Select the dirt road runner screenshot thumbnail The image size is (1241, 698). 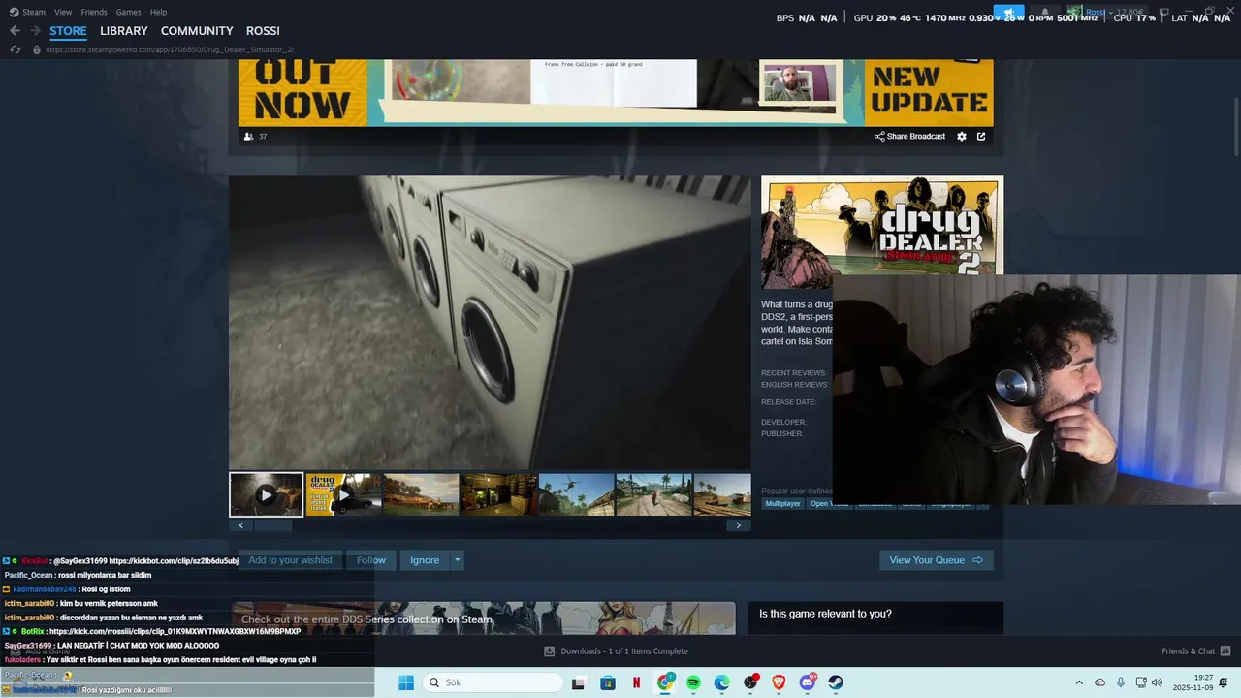pyautogui.click(x=653, y=494)
